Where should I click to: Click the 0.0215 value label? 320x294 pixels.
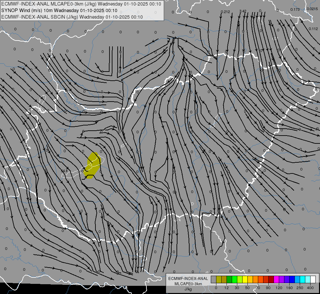tap(312, 9)
